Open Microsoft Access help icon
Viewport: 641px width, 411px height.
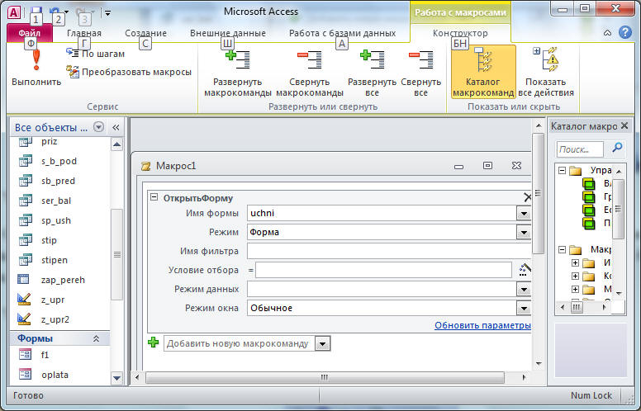coord(625,32)
